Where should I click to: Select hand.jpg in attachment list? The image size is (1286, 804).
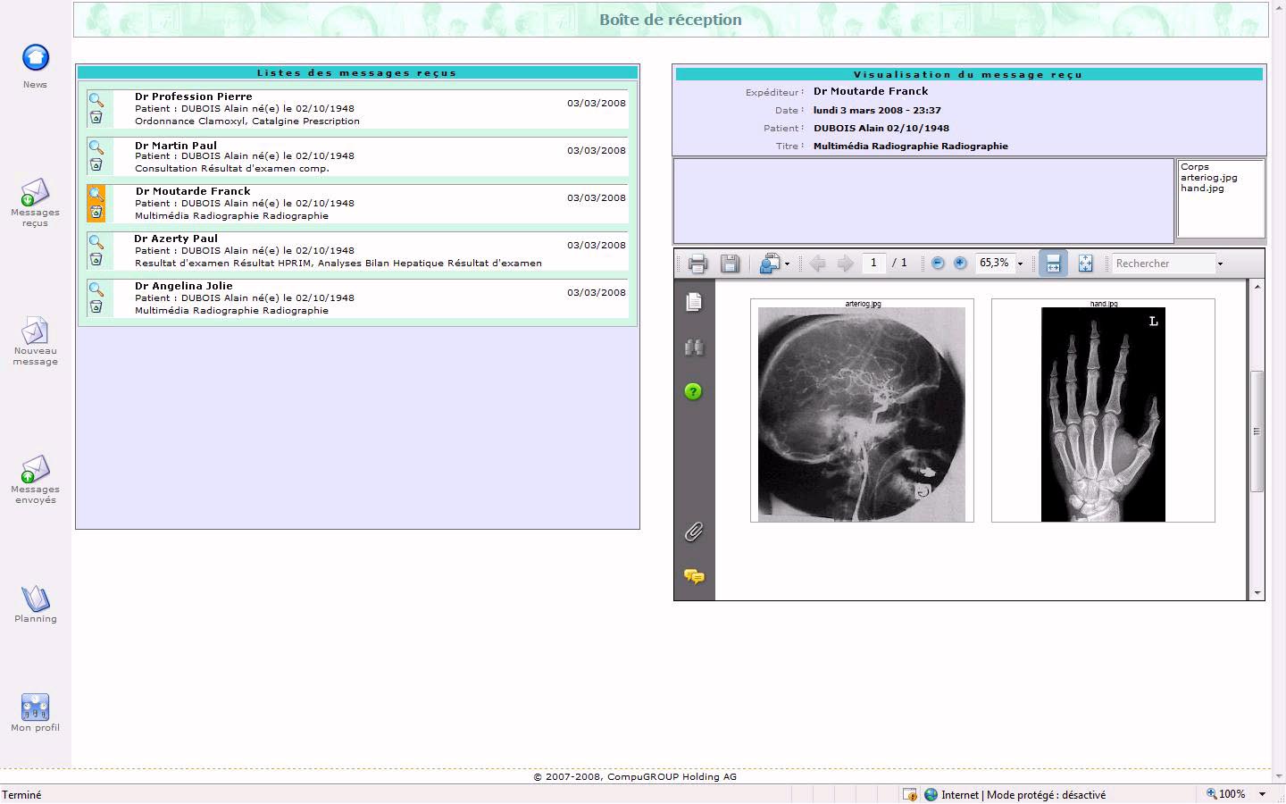point(1202,188)
